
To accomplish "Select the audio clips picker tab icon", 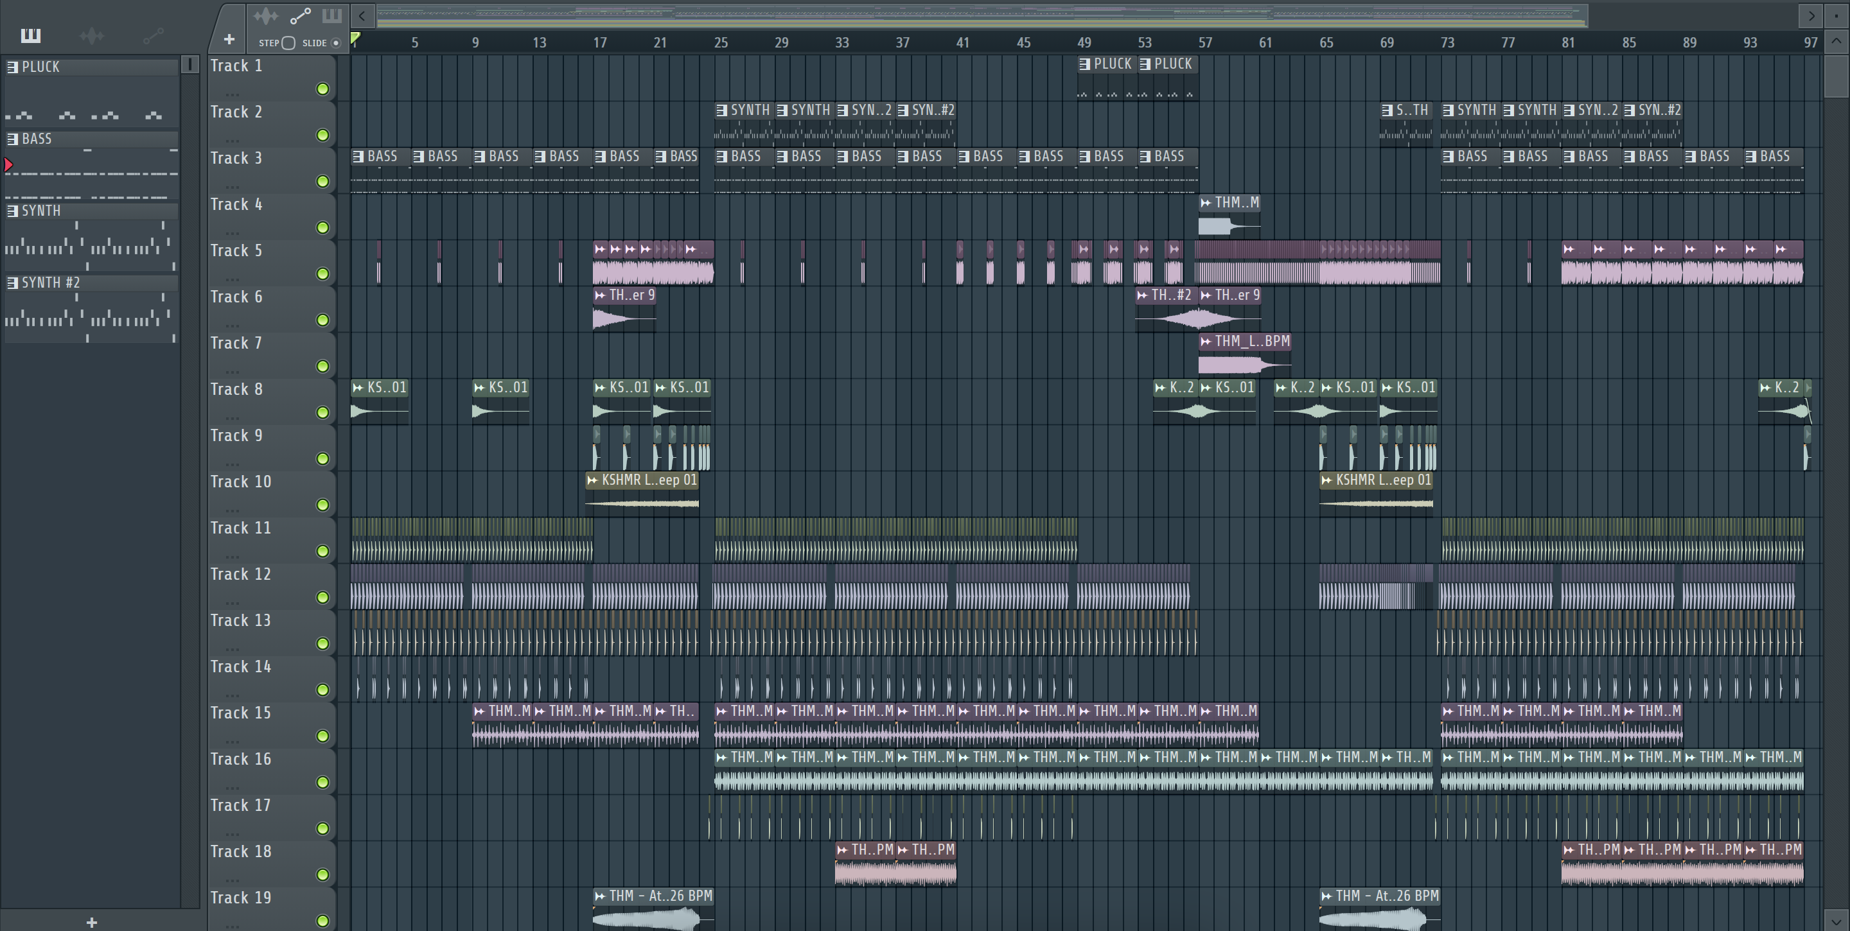I will click(x=92, y=35).
